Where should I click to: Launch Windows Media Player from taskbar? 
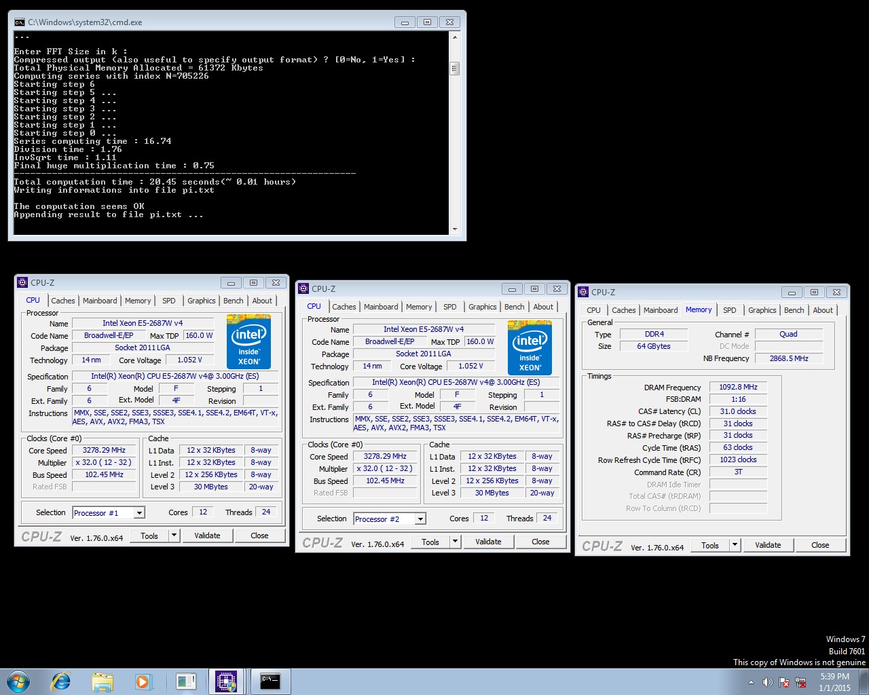pyautogui.click(x=143, y=681)
